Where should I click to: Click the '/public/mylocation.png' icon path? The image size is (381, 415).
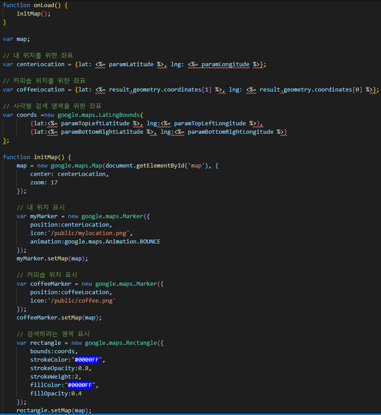pos(89,233)
